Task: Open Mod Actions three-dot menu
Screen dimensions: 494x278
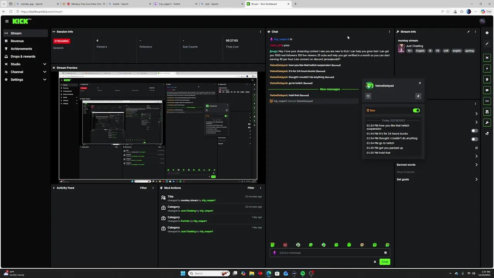Action: (261, 188)
